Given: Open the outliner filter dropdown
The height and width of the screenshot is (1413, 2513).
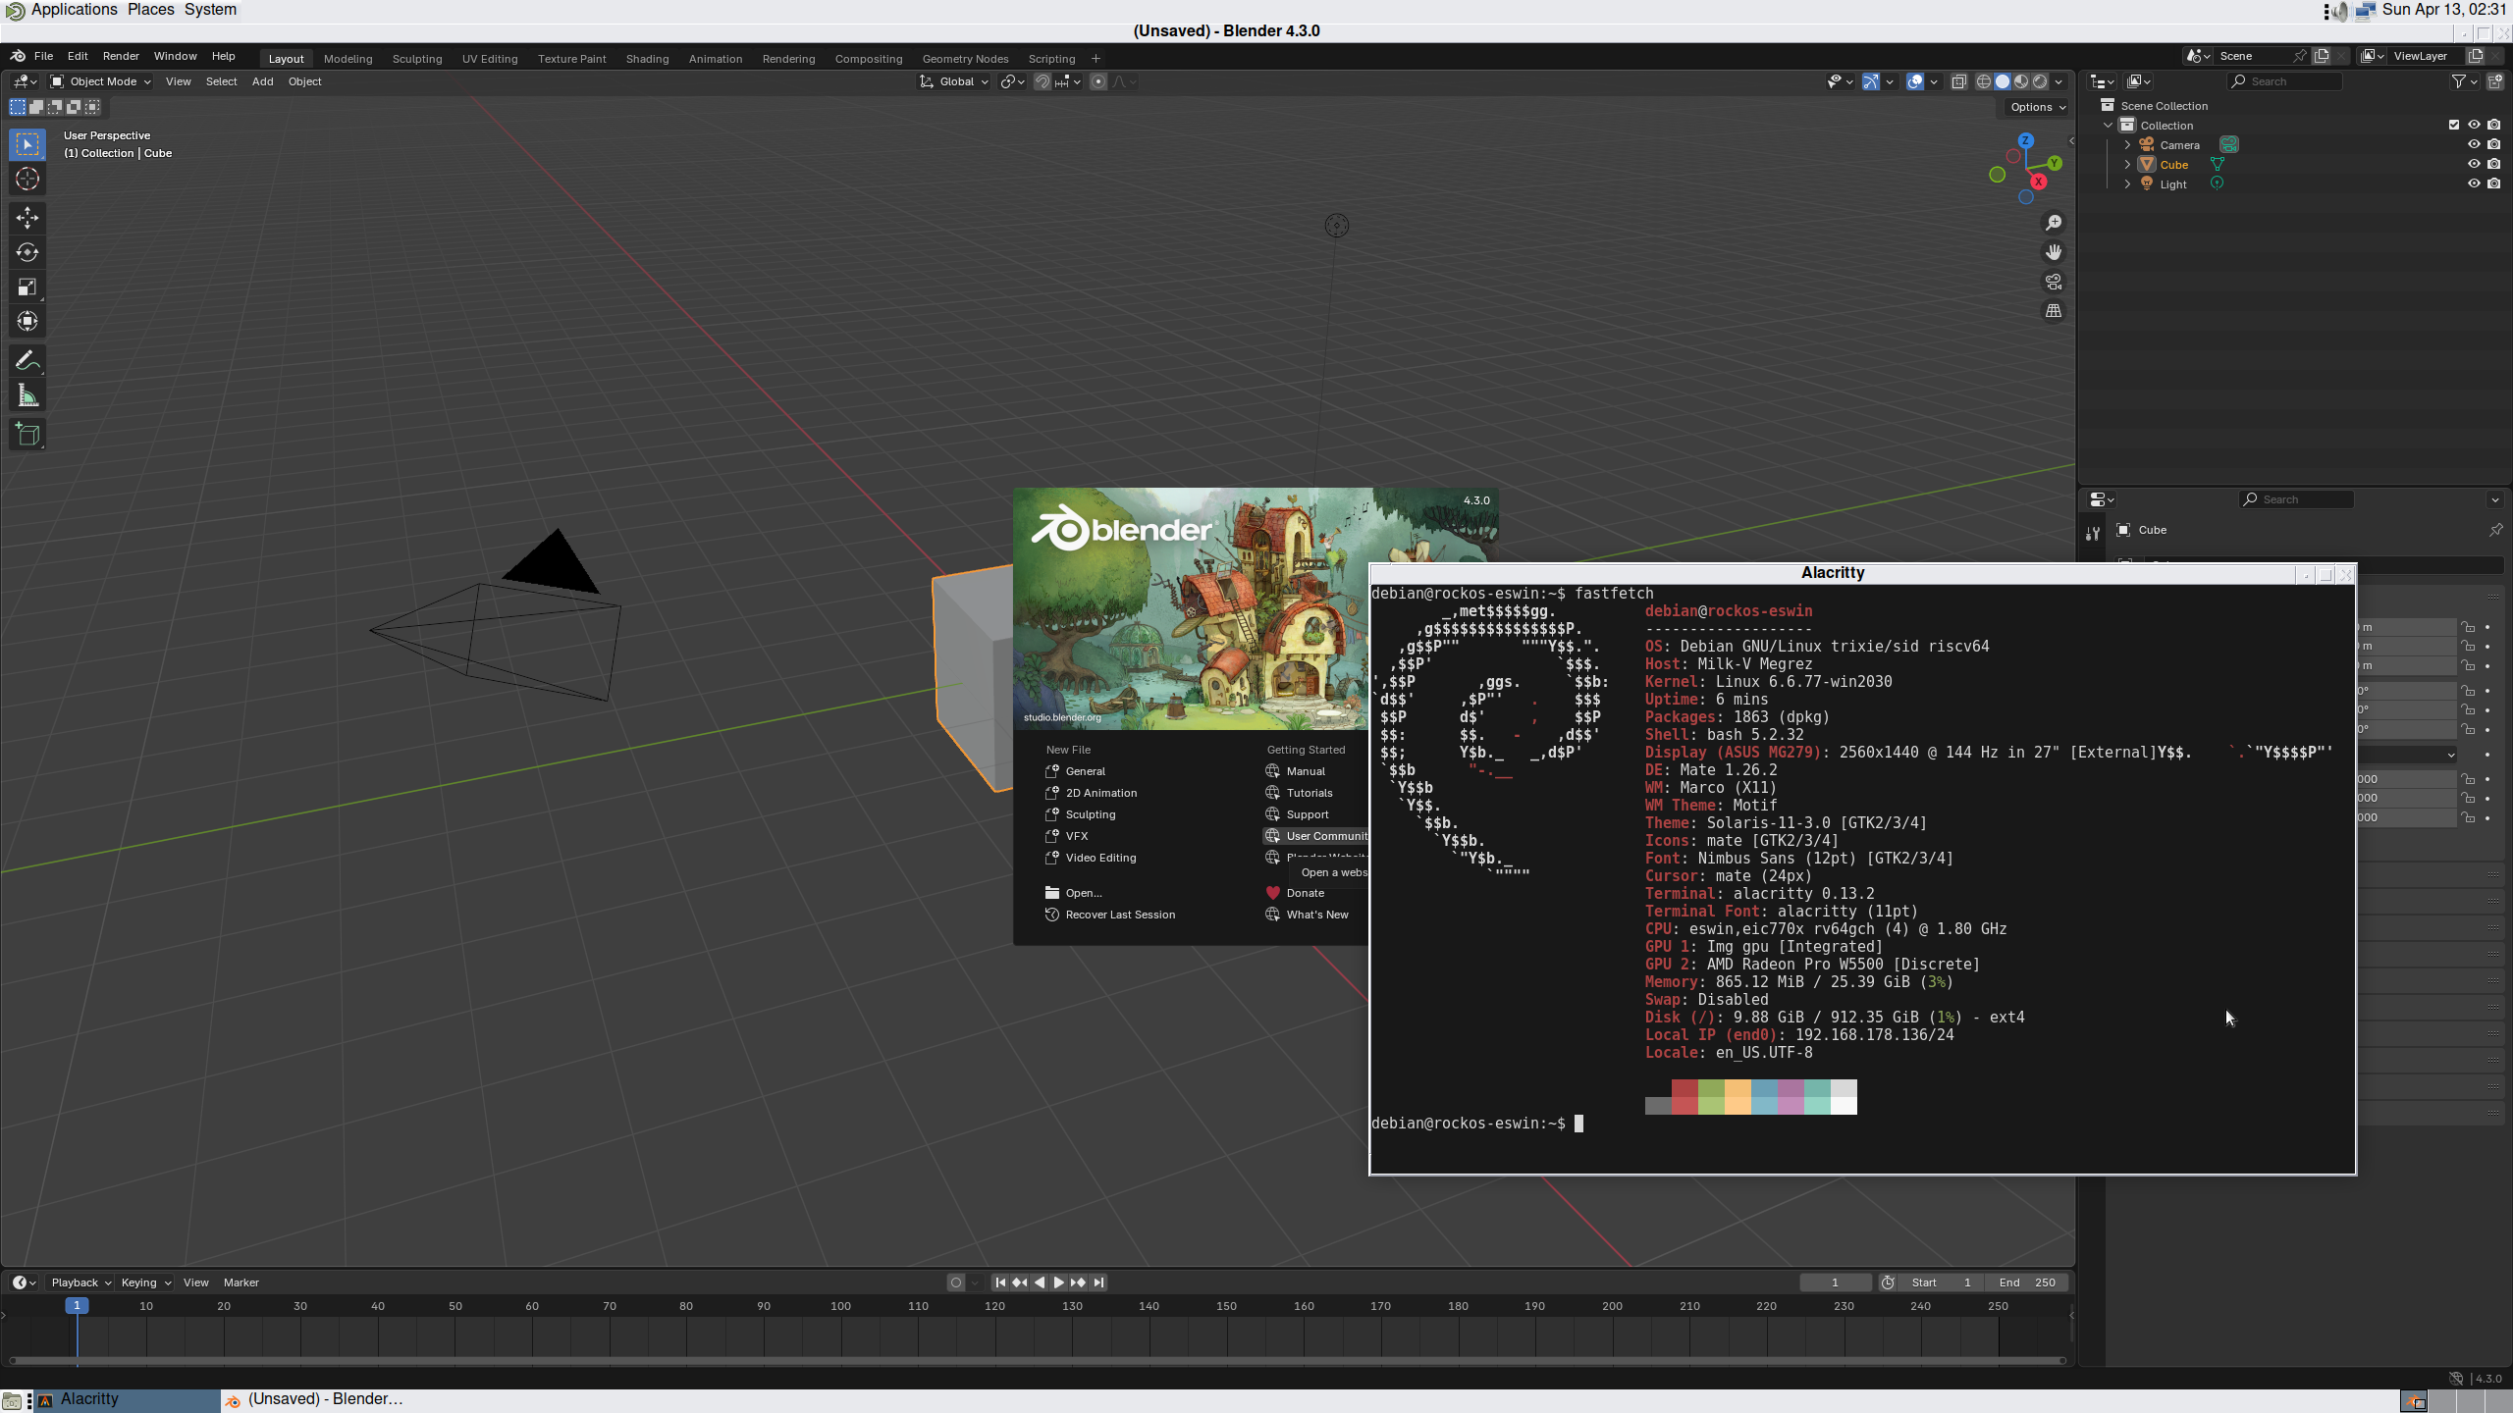Looking at the screenshot, I should [x=2464, y=81].
